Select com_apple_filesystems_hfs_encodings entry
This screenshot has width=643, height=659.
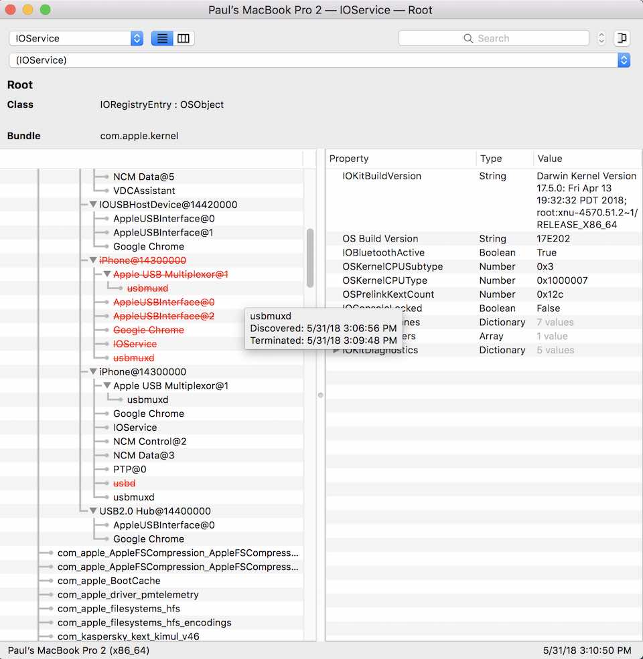(144, 622)
